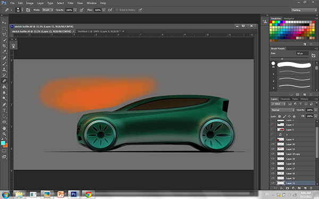Select the Pen tool
Screen dimensions: 319x199
(4, 105)
